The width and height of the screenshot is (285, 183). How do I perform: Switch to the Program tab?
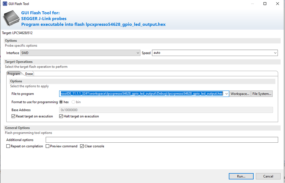click(x=14, y=74)
